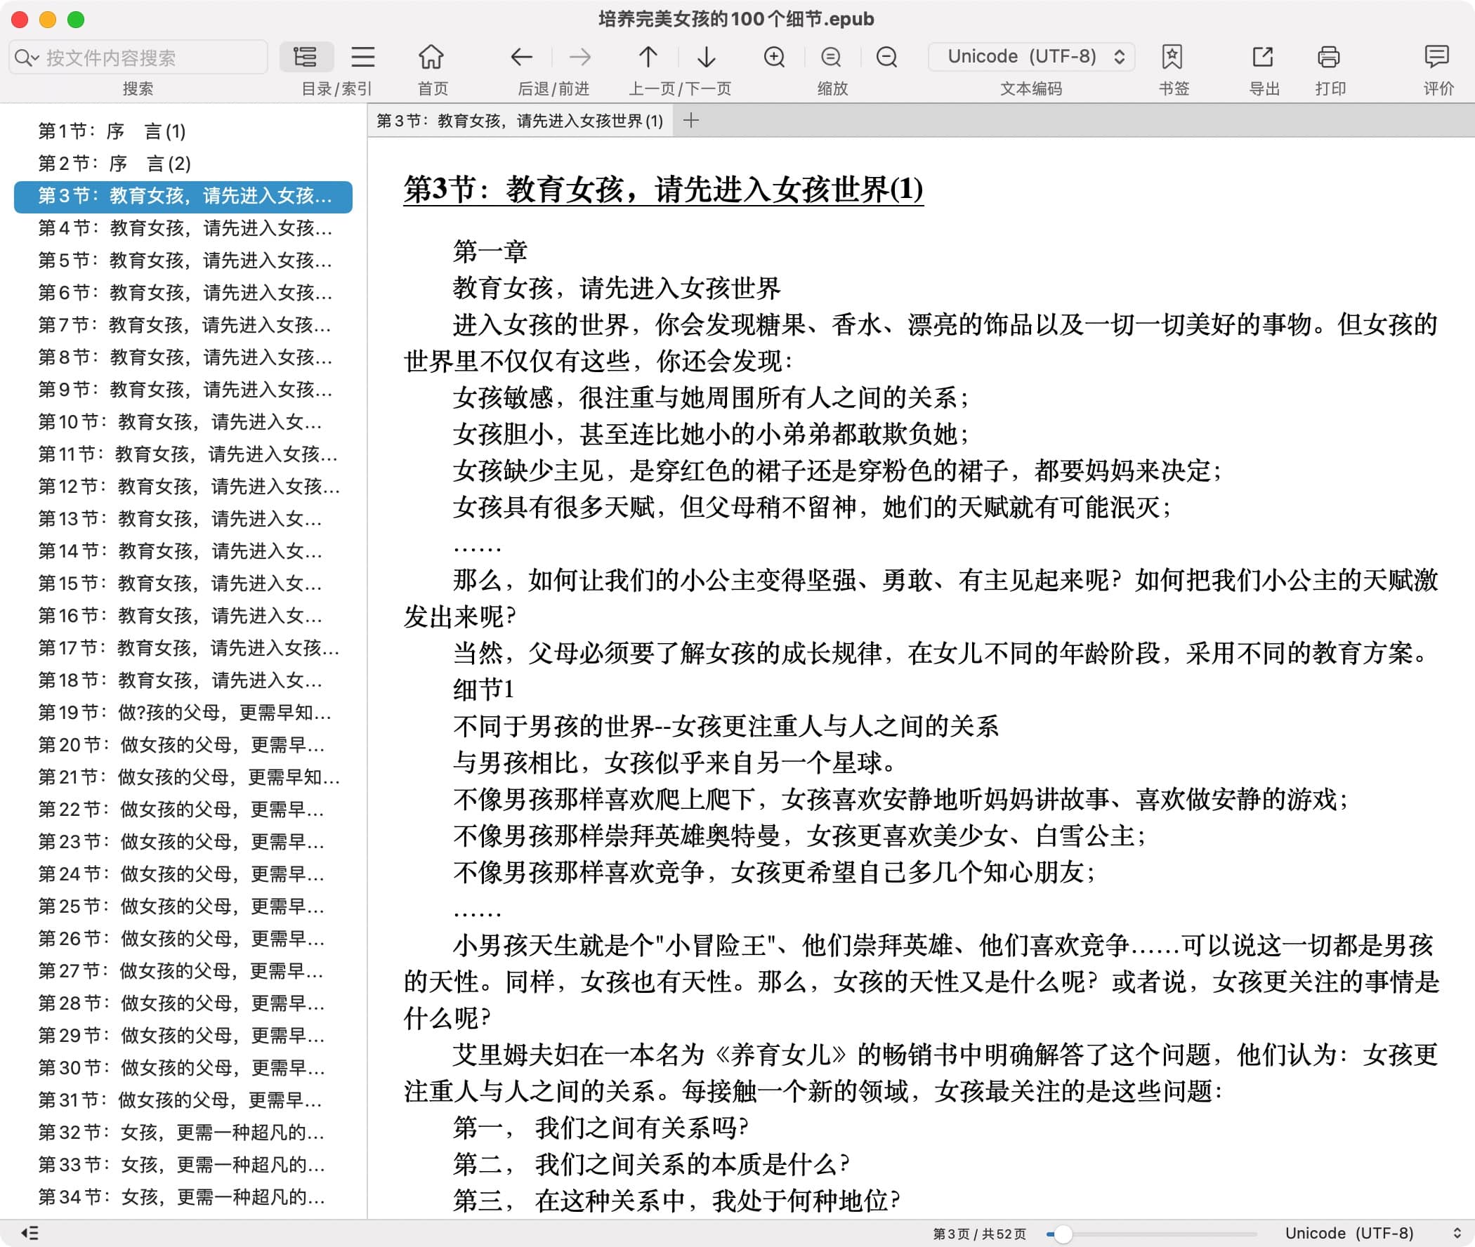
Task: Select the tab 第3节：教育女孩，请先进入女孩世界(1)
Action: pyautogui.click(x=520, y=121)
